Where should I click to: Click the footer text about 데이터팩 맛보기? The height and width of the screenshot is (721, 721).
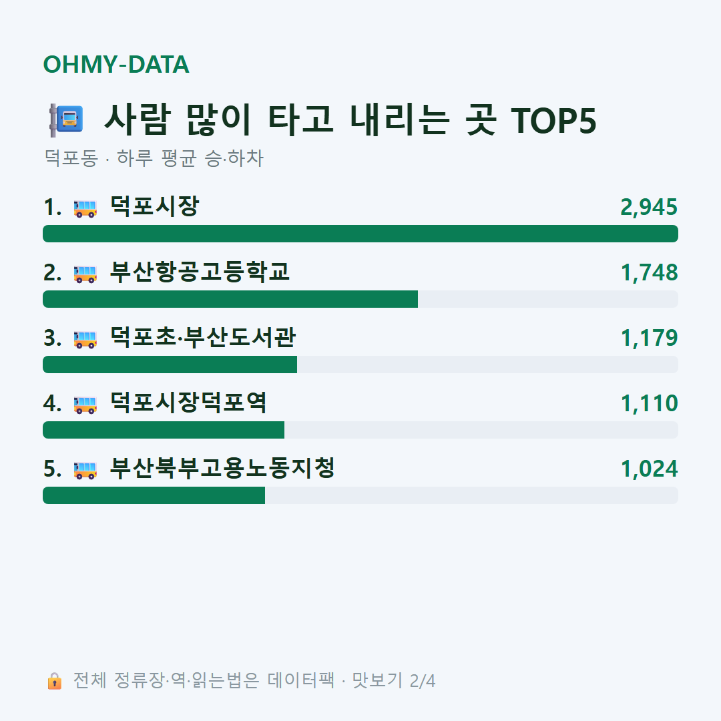pyautogui.click(x=254, y=680)
